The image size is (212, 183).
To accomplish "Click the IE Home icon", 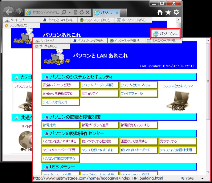I will coord(160,12).
